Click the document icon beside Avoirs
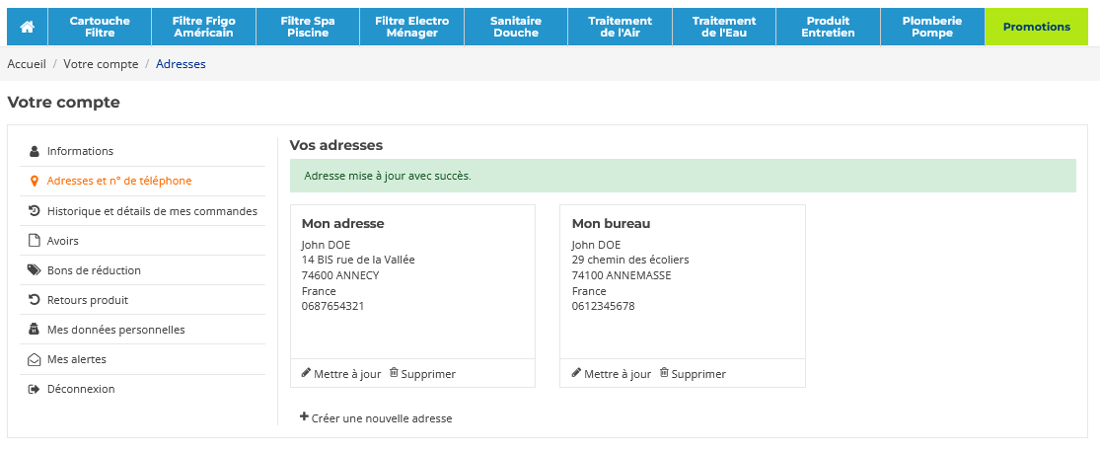 click(34, 241)
